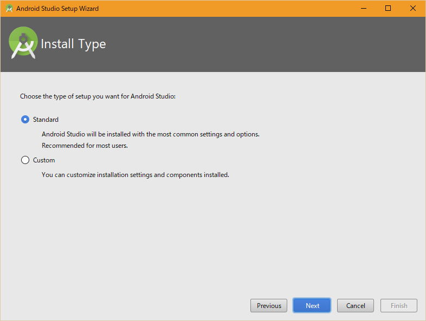This screenshot has height=321, width=426.
Task: Proceed by clicking the Next button
Action: coord(312,306)
